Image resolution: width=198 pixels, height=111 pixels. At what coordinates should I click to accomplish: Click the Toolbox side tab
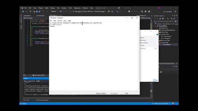coord(21,27)
